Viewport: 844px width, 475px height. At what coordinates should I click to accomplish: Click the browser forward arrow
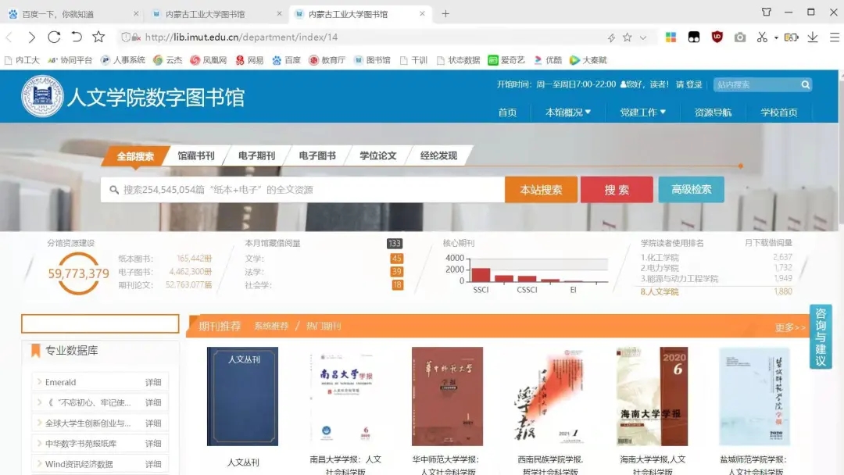pyautogui.click(x=31, y=37)
